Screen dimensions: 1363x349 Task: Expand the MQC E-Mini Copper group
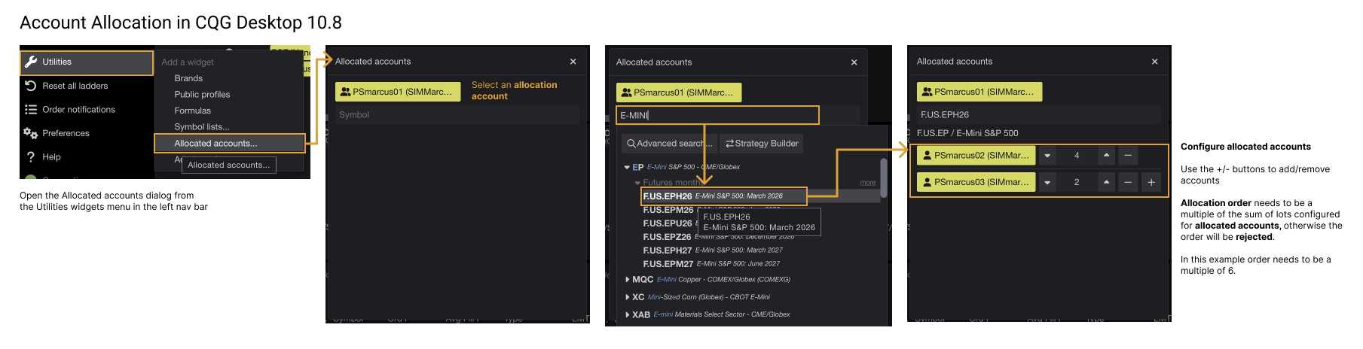pyautogui.click(x=627, y=280)
